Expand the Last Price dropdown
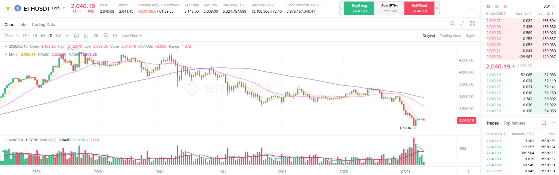The width and height of the screenshot is (559, 175). click(132, 36)
